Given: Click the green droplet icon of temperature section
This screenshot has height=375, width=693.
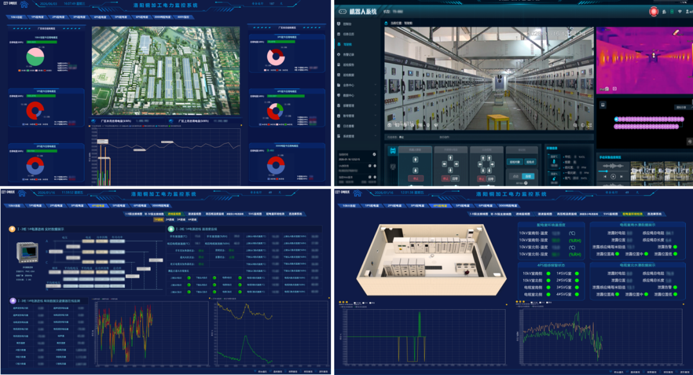Looking at the screenshot, I should (x=171, y=229).
